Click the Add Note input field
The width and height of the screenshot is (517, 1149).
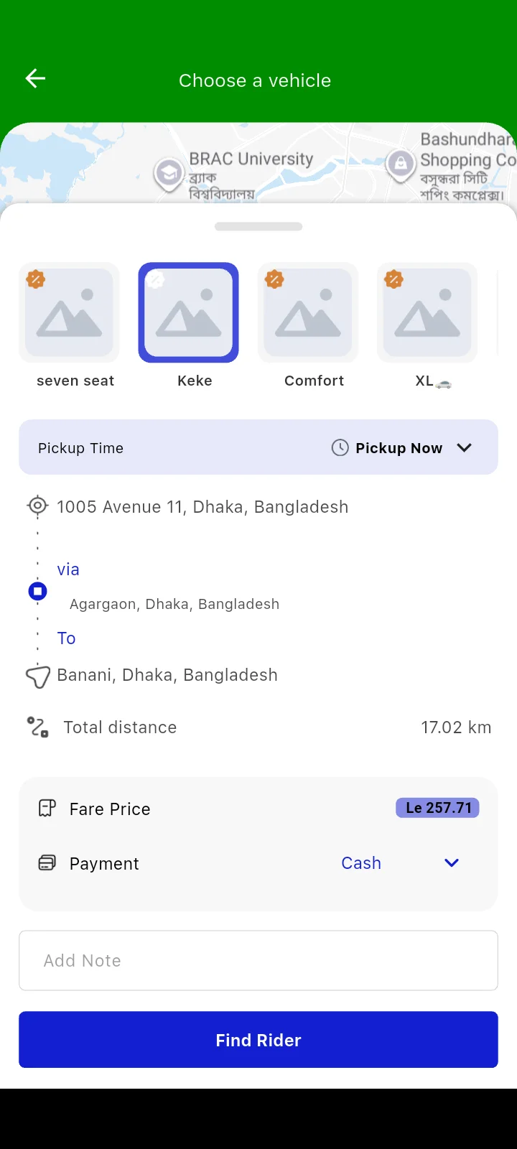click(258, 961)
